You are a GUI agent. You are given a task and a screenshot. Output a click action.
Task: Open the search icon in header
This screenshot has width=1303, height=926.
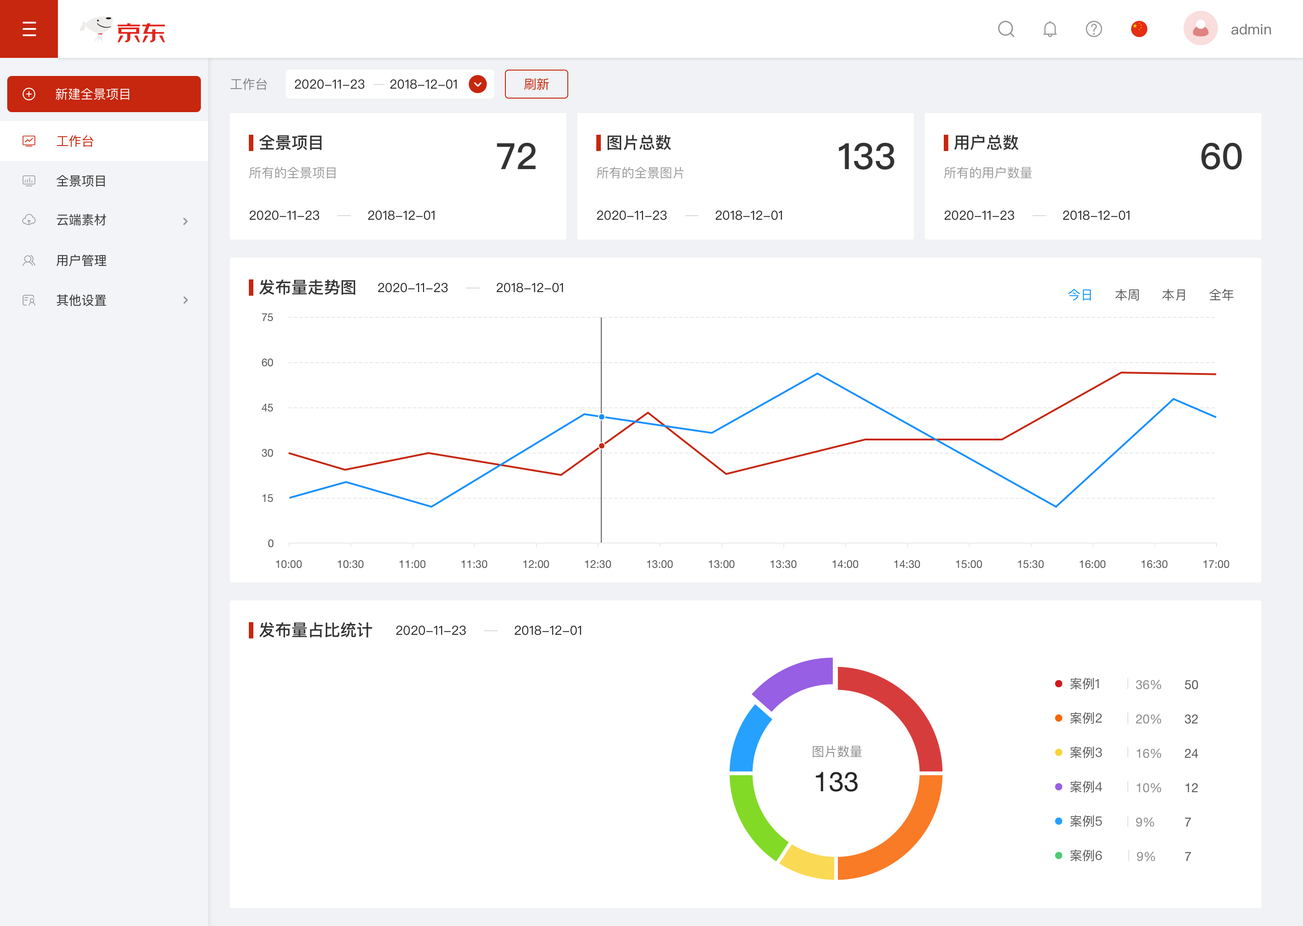(1006, 29)
